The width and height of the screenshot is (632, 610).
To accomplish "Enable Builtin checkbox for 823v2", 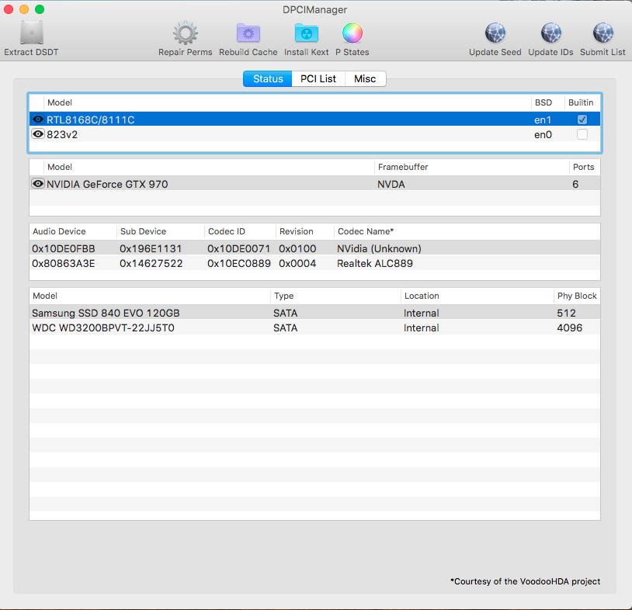I will pyautogui.click(x=582, y=134).
